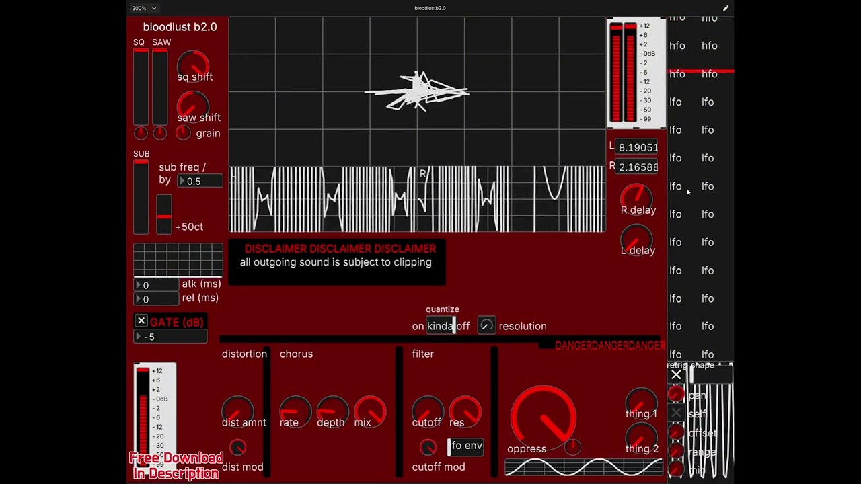Click the LFO range knob
The width and height of the screenshot is (861, 484).
pos(676,451)
